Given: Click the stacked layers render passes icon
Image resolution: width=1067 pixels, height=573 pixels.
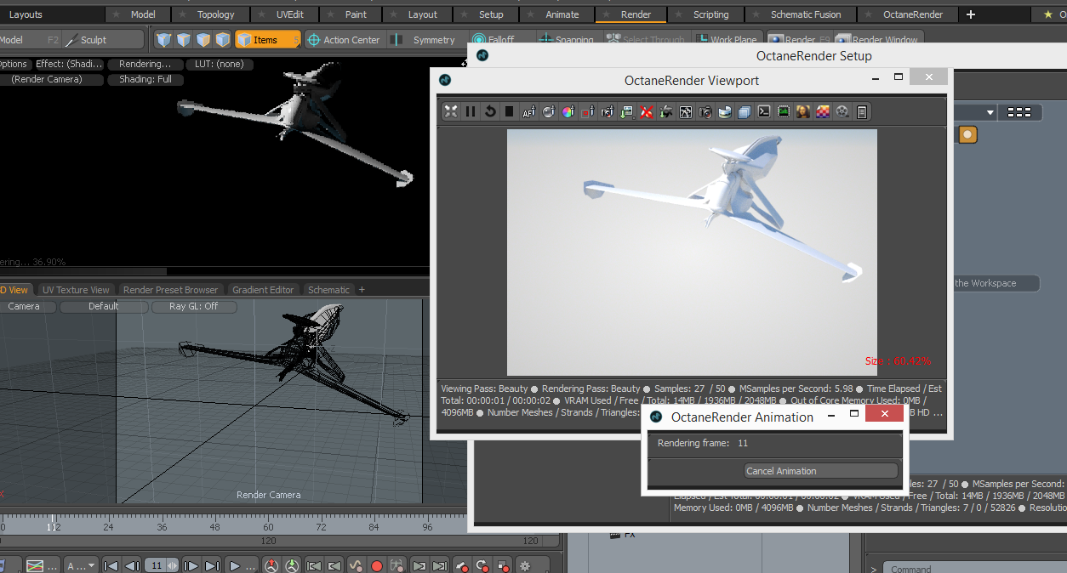Looking at the screenshot, I should point(745,111).
